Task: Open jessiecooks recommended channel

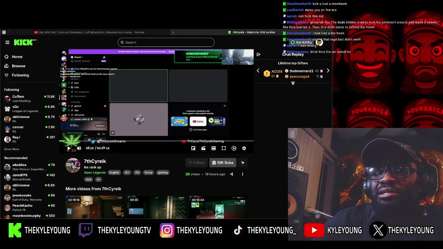Action: (x=29, y=197)
